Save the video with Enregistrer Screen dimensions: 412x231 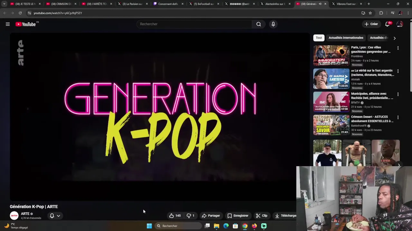[238, 216]
